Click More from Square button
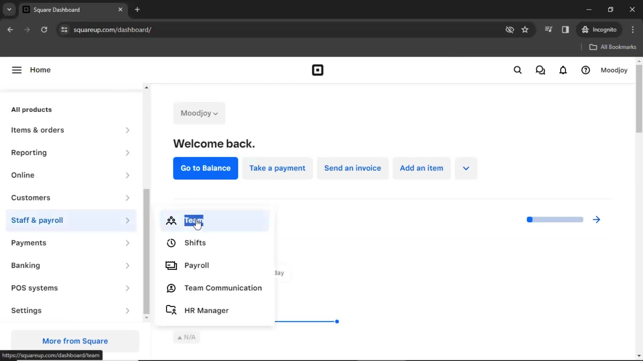643x361 pixels. 75,341
